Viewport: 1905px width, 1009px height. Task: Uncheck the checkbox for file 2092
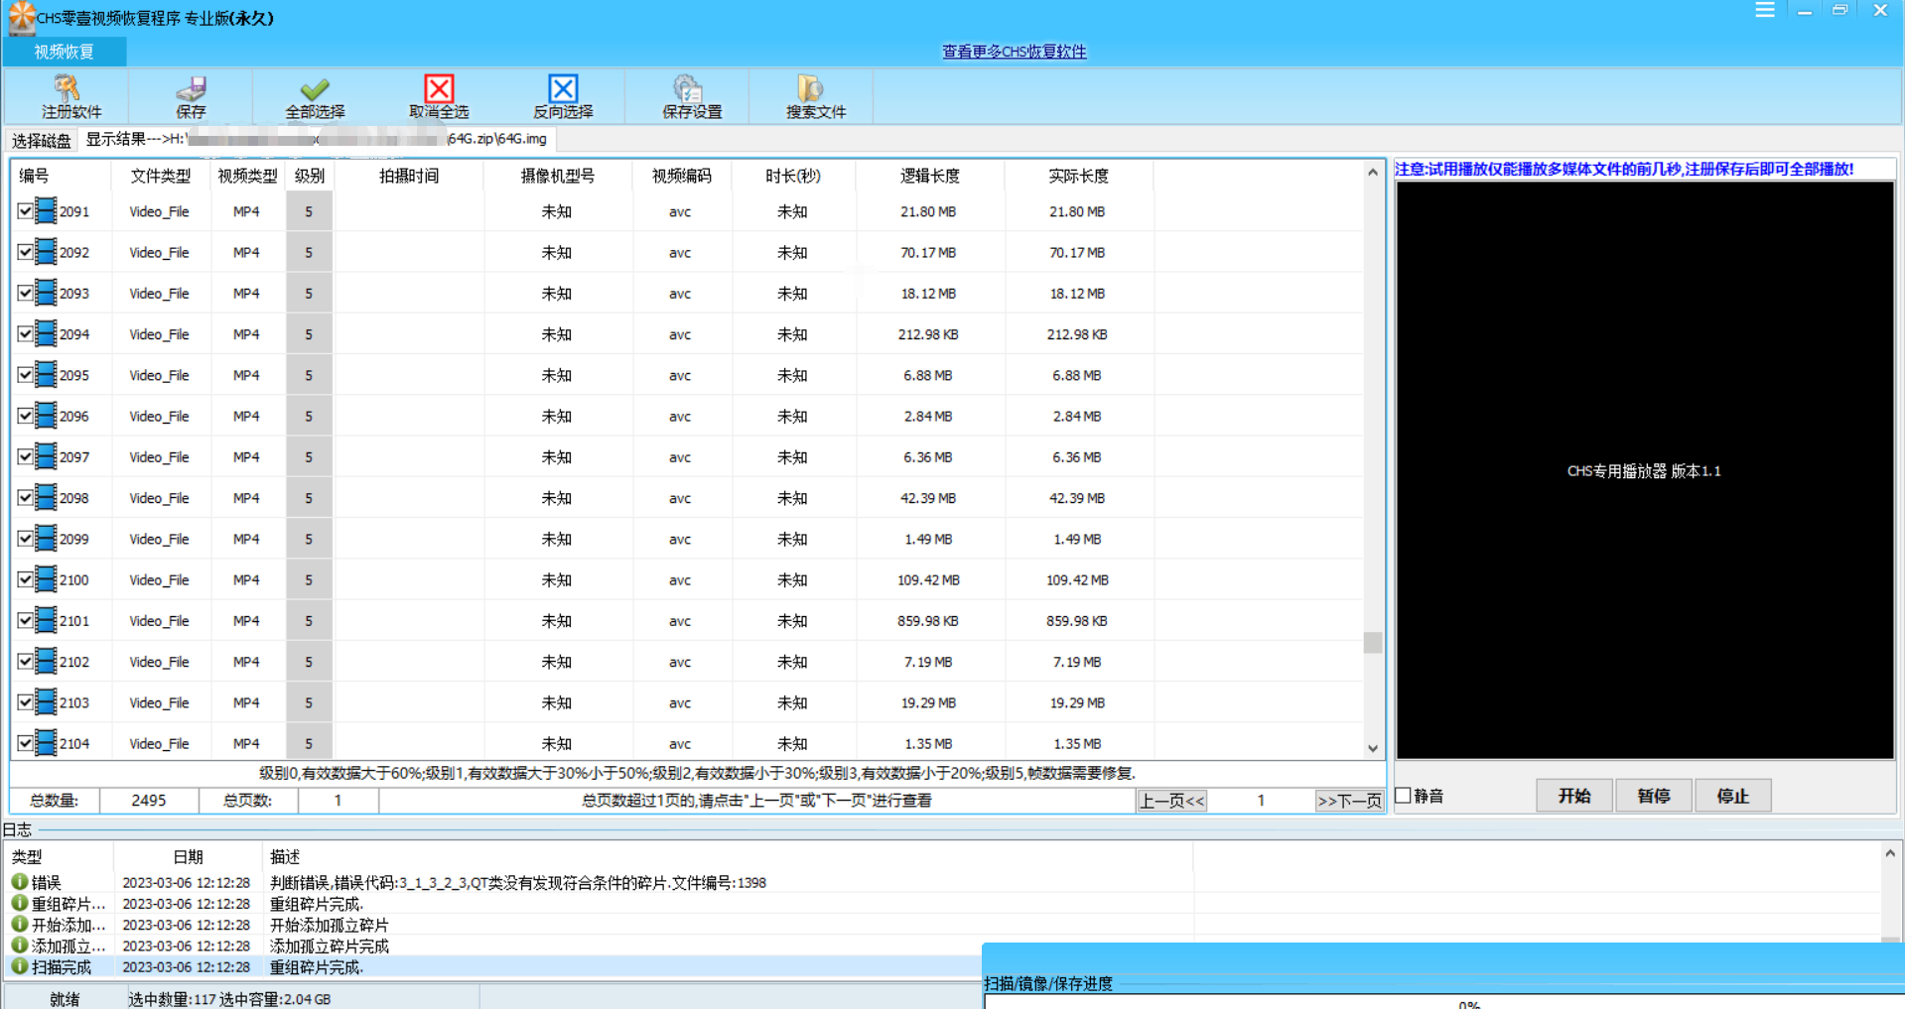coord(25,252)
